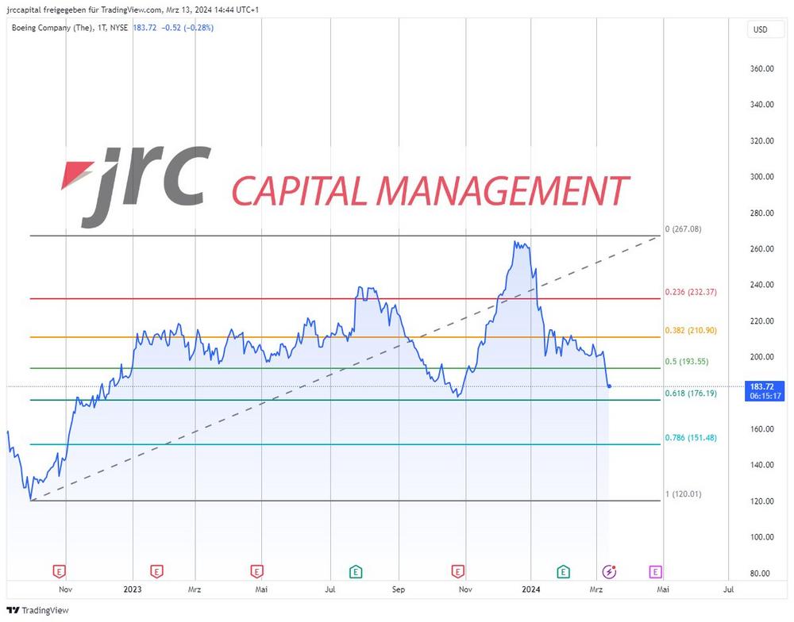Image resolution: width=794 pixels, height=622 pixels.
Task: Click the 340.00 price axis label
Action: click(x=762, y=104)
